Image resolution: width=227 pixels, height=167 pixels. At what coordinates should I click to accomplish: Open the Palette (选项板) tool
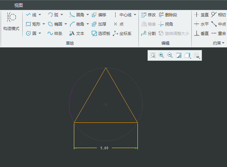(x=101, y=33)
